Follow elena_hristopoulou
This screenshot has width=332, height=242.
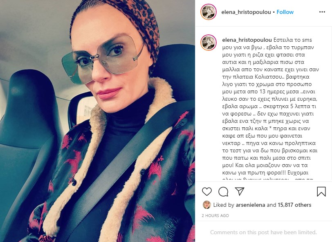[285, 12]
